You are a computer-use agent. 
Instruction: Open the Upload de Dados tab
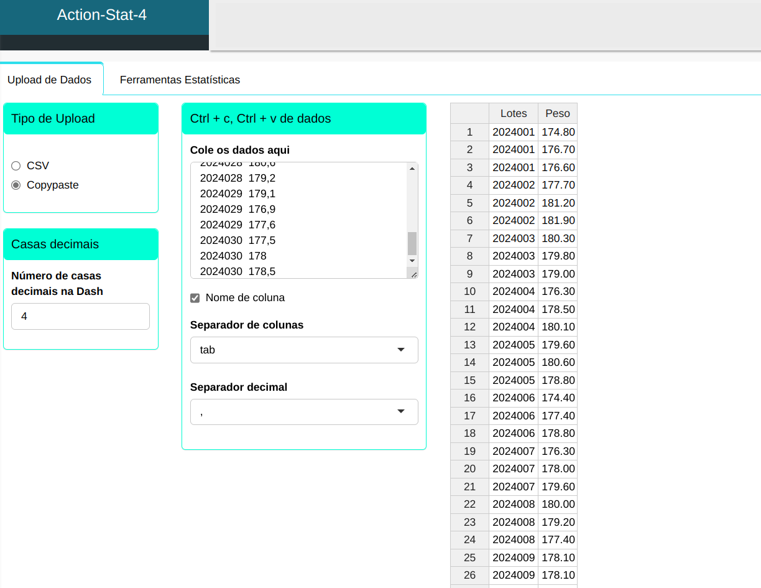click(50, 80)
